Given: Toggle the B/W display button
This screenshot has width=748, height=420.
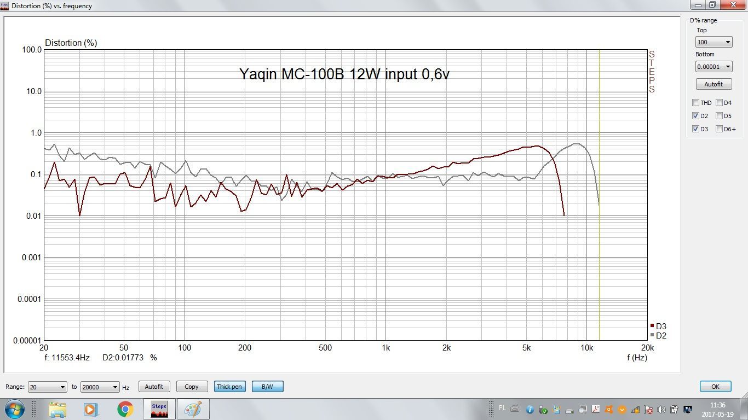Looking at the screenshot, I should [x=267, y=387].
